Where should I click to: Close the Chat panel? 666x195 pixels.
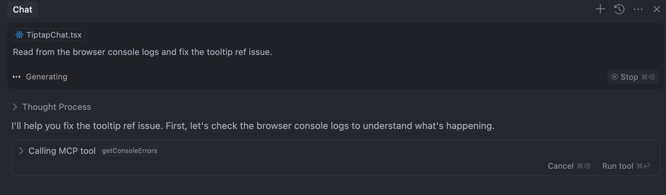pyautogui.click(x=657, y=10)
